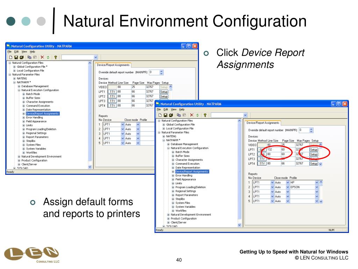This screenshot has width=358, height=269.
Task: Click the Paste icon in rear window toolbar
Action: (x=35, y=57)
